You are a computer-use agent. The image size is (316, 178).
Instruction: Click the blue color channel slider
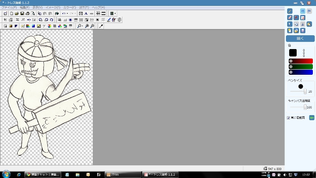click(301, 72)
